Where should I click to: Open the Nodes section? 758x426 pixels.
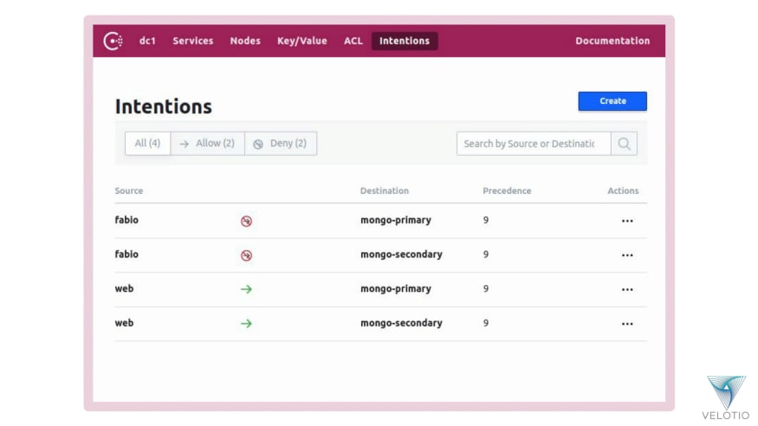coord(245,41)
